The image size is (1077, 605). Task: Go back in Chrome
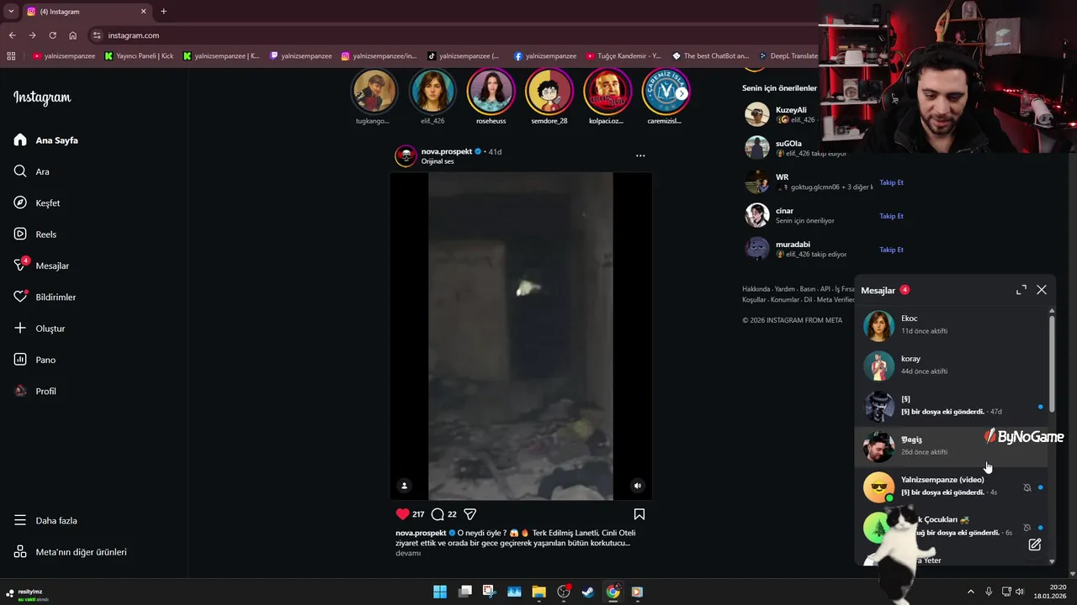12,35
